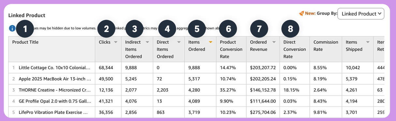Viewport: 396px width, 121px height.
Task: Select the 863 direct items cell
Action: point(169,113)
